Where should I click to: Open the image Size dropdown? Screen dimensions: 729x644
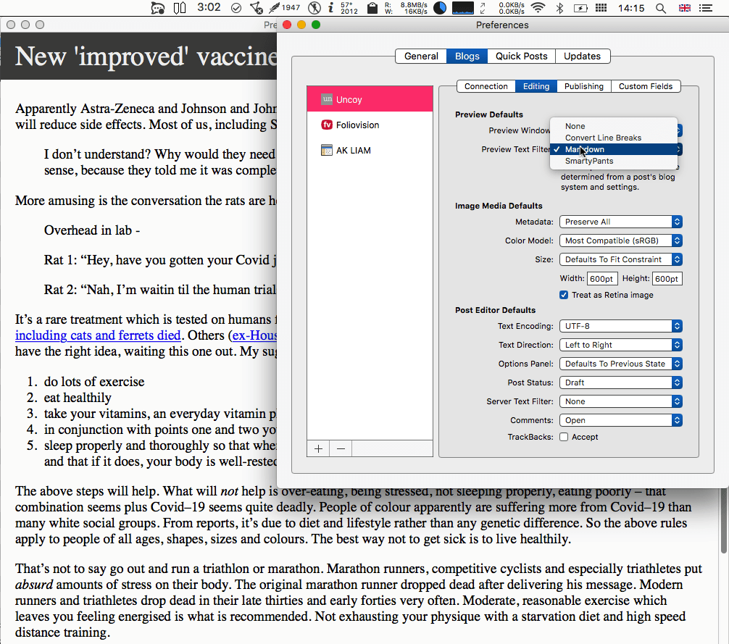[621, 259]
